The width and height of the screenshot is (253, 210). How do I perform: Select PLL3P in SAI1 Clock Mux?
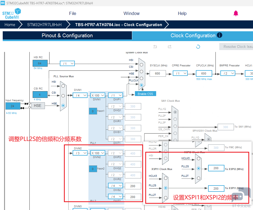(175, 126)
